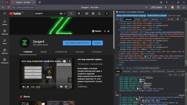187x105 pixels.
Task: Click НАСТРОИТЬ ВИД КАНАЛА button
Action: point(77,43)
